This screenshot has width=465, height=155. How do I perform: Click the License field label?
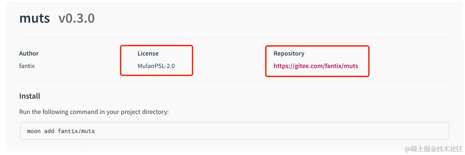148,53
